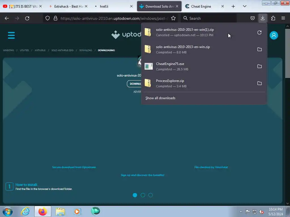Open Windows Media Player from taskbar
Viewport: 290px width, 217px height.
(x=77, y=211)
